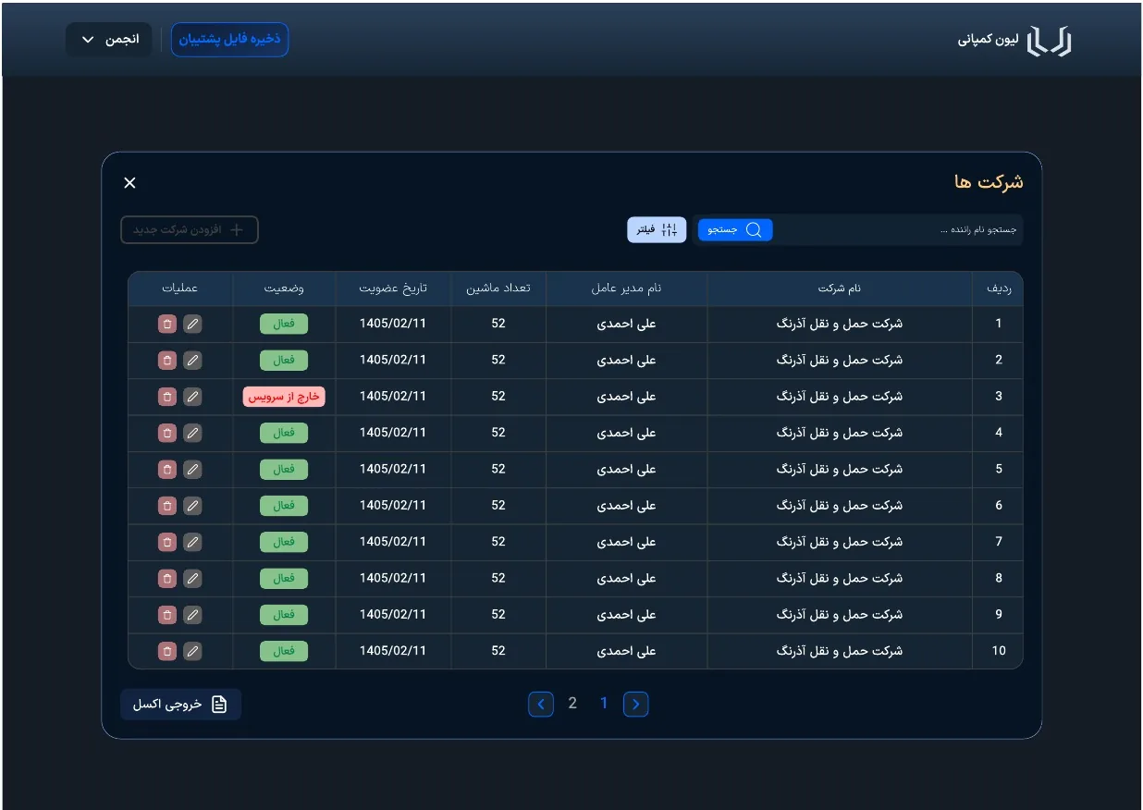1143x810 pixels.
Task: Click علی احمدی in row 4
Action: click(x=627, y=432)
